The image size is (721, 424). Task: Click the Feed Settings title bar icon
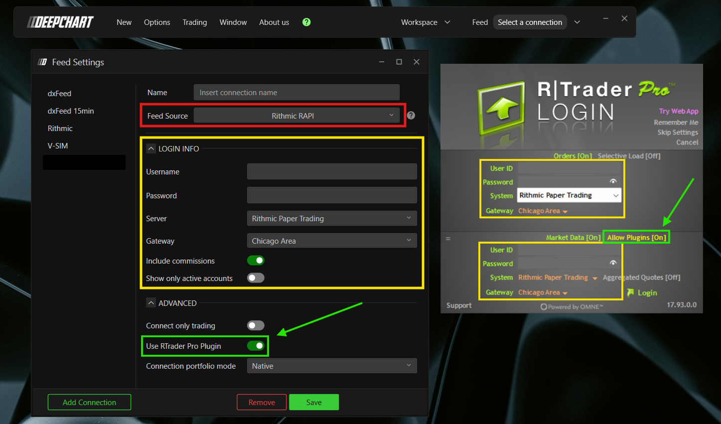coord(42,62)
